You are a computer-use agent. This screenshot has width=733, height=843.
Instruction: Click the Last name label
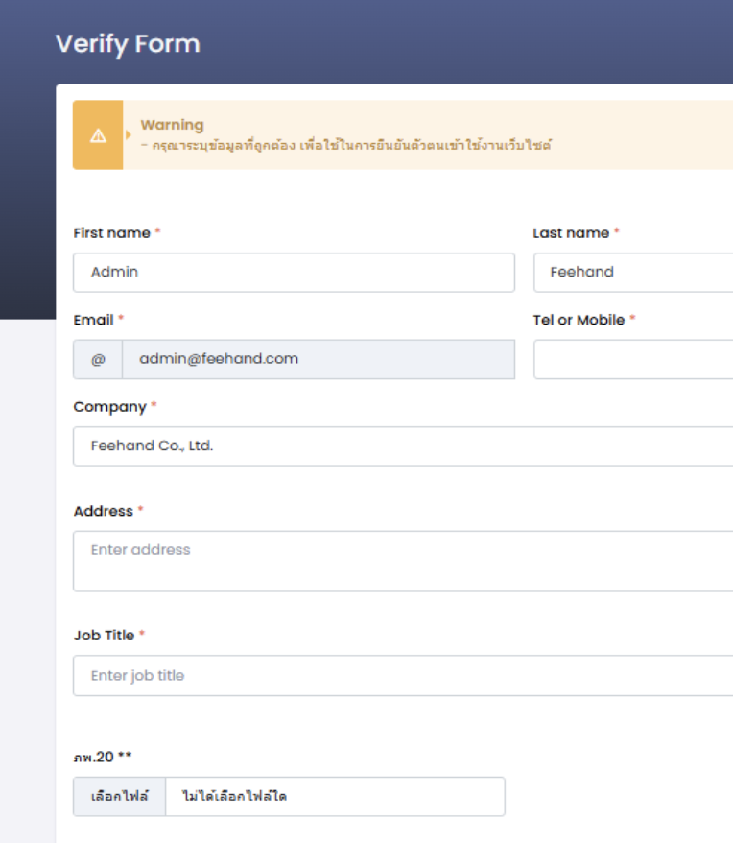571,232
